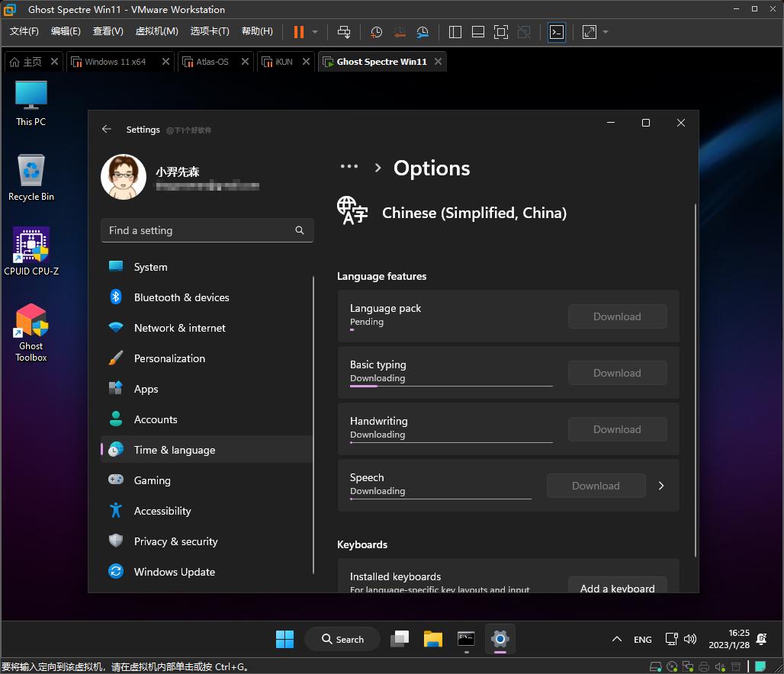This screenshot has height=674, width=784.
Task: Take a snapshot of the VM
Action: tap(375, 32)
